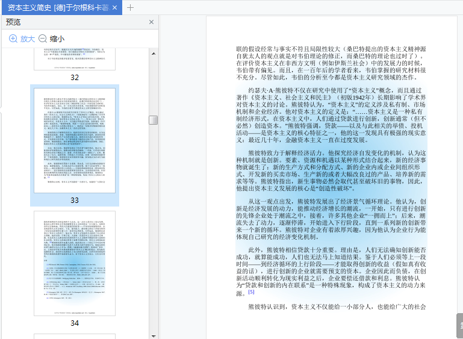Image resolution: width=463 pixels, height=339 pixels.
Task: Click the line starting 熊彼特认识到
Action: (x=337, y=307)
